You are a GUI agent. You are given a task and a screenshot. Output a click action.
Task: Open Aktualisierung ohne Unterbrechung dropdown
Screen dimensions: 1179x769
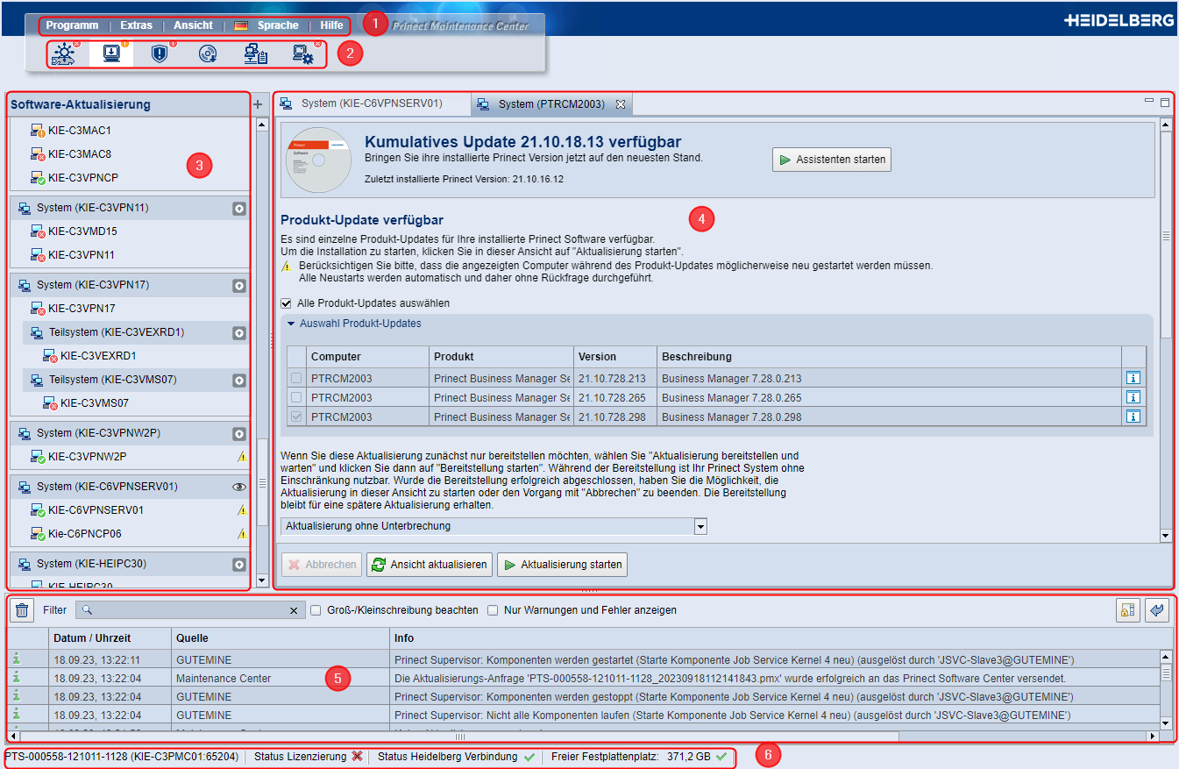click(x=700, y=526)
